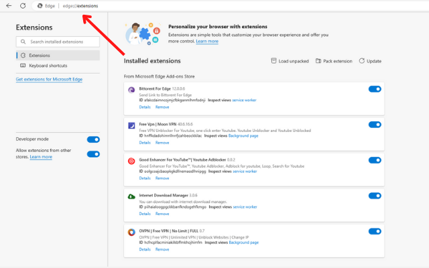Open Details for Moon VPN
Viewport: 429px width, 268px height.
(x=145, y=143)
